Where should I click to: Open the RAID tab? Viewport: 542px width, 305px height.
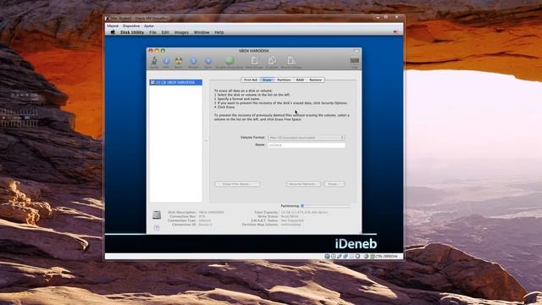pyautogui.click(x=300, y=80)
